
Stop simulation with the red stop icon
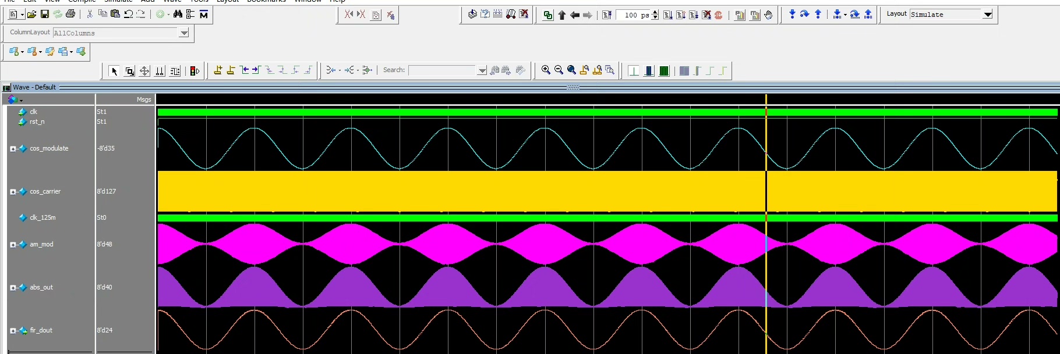[x=719, y=15]
